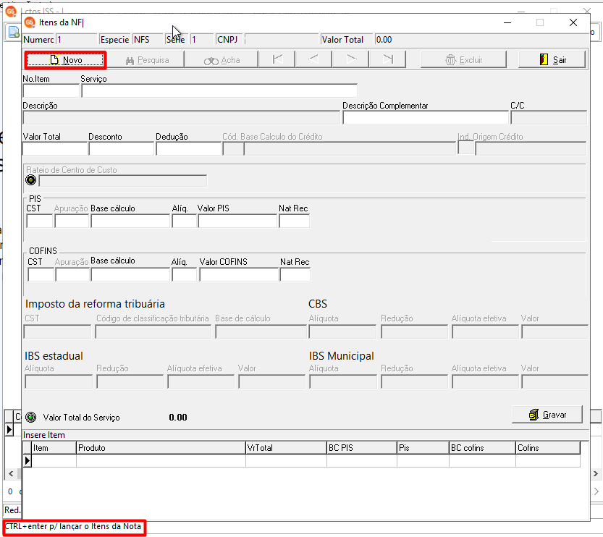603x537 pixels.
Task: Click the Serie field in header
Action: tap(202, 40)
